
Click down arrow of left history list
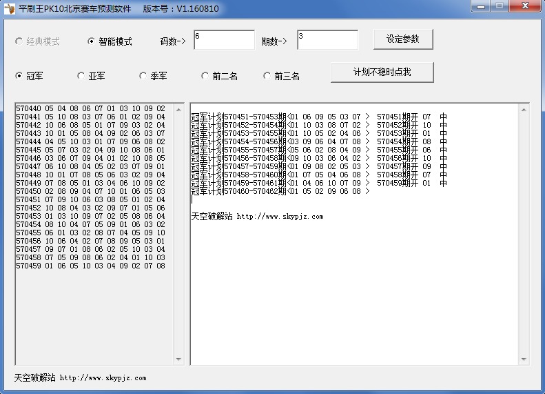coord(179,359)
